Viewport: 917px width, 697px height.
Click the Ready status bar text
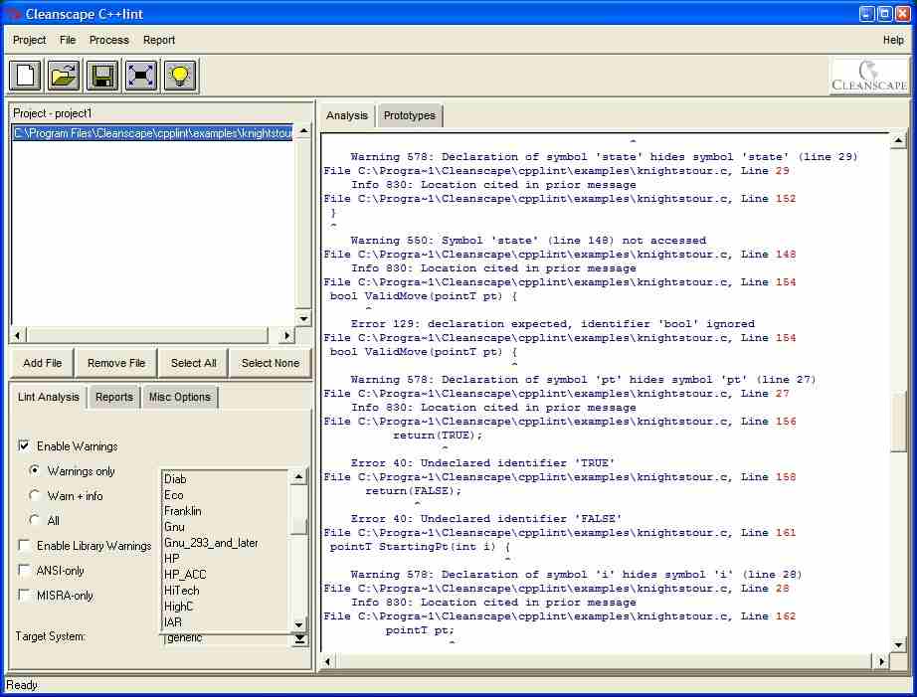(x=22, y=685)
